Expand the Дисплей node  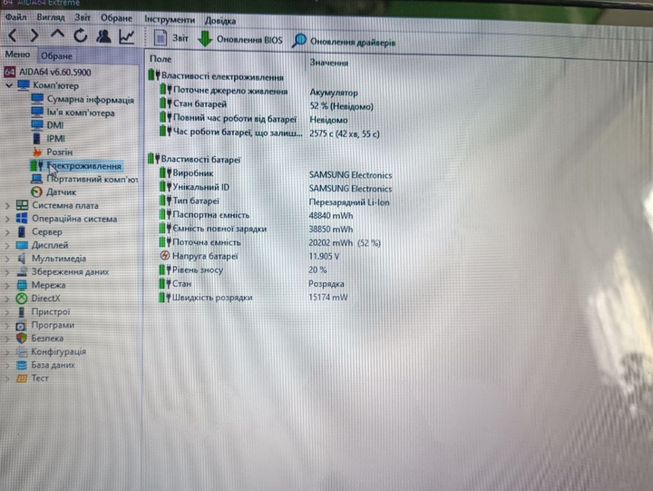point(7,245)
